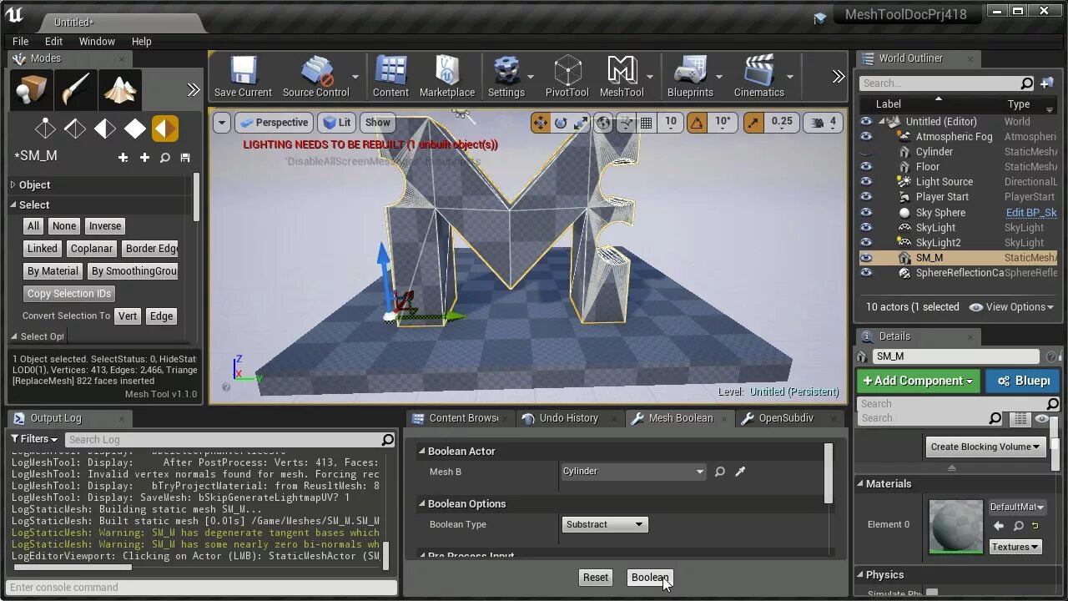Toggle world/local coordinate globe icon

pyautogui.click(x=603, y=123)
